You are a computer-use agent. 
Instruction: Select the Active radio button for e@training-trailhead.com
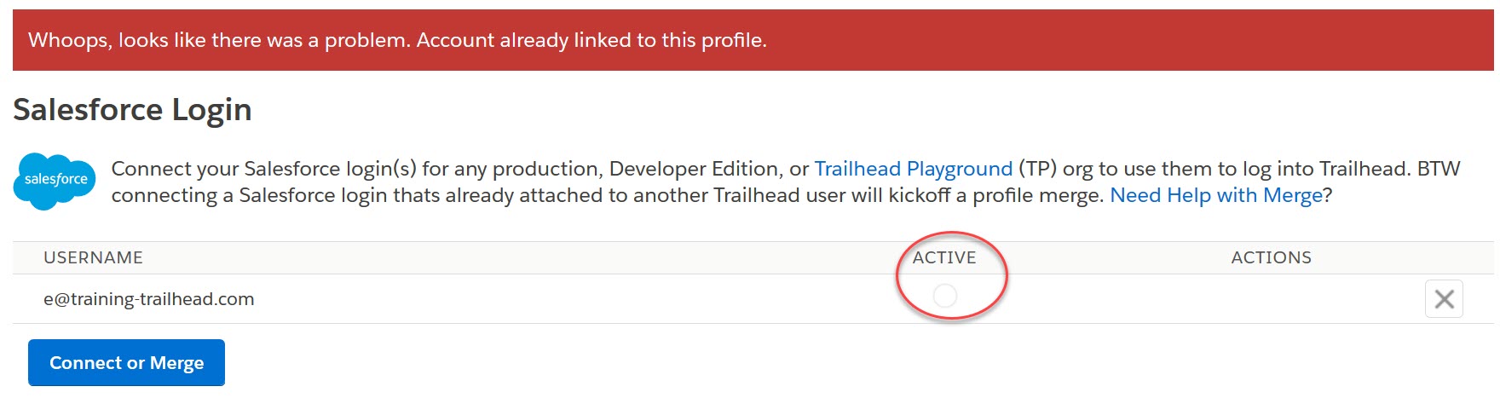point(944,296)
